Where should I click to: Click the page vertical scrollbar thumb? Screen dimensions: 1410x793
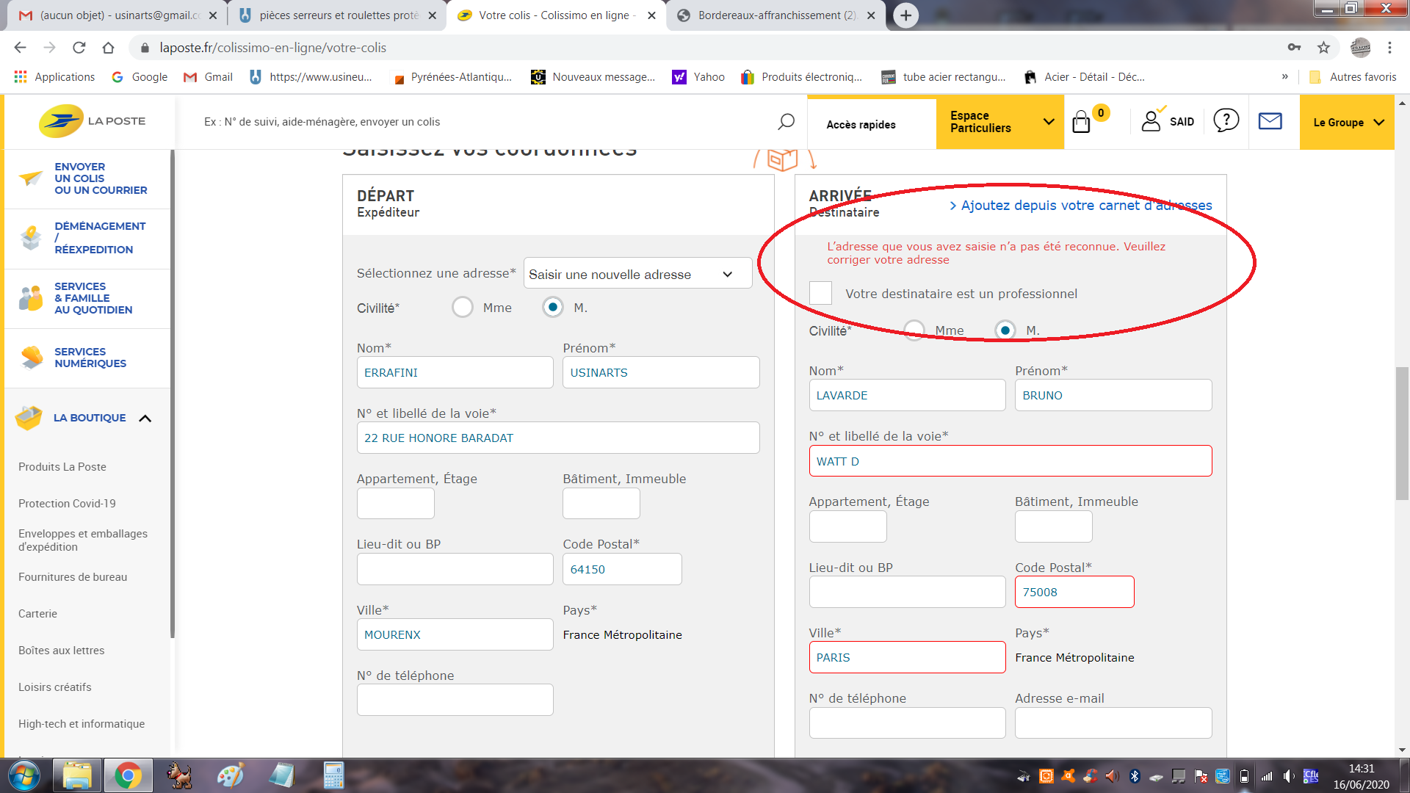click(x=1402, y=433)
